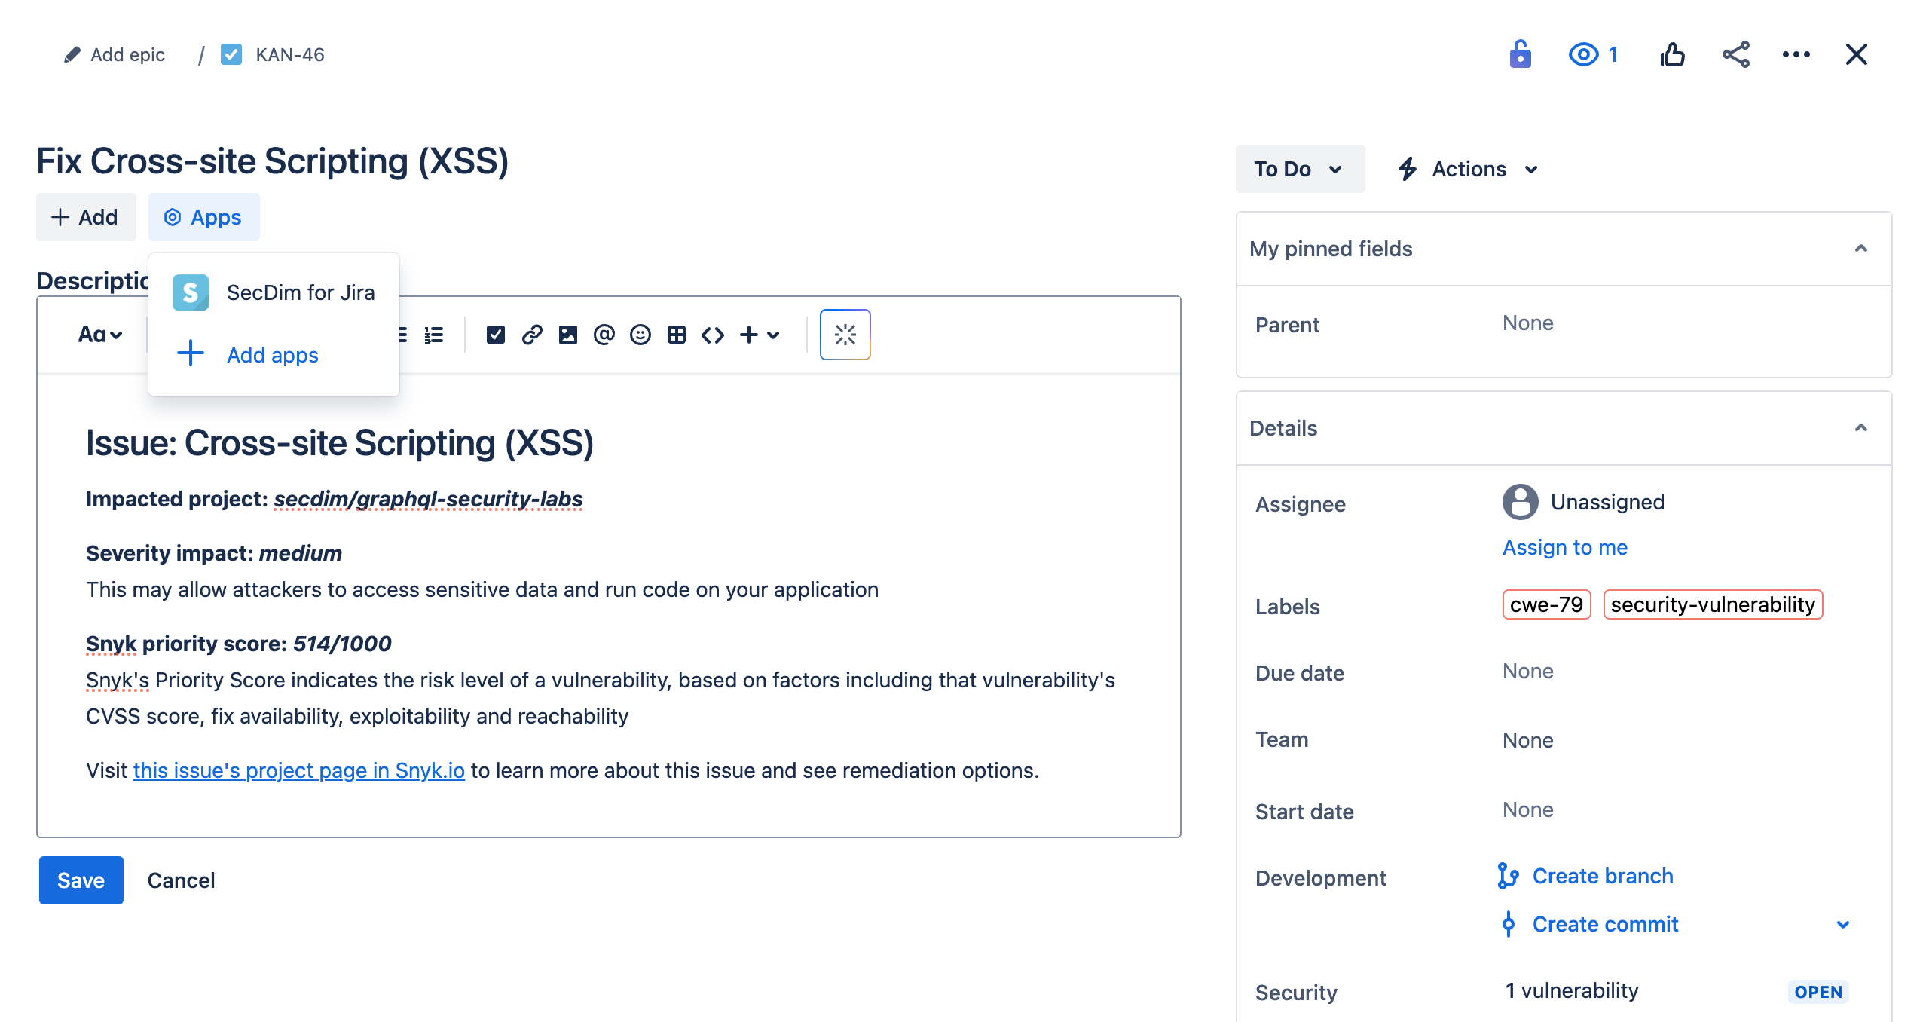Viewport: 1923px width, 1022px height.
Task: Remove the cwe-79 label
Action: click(x=1546, y=604)
